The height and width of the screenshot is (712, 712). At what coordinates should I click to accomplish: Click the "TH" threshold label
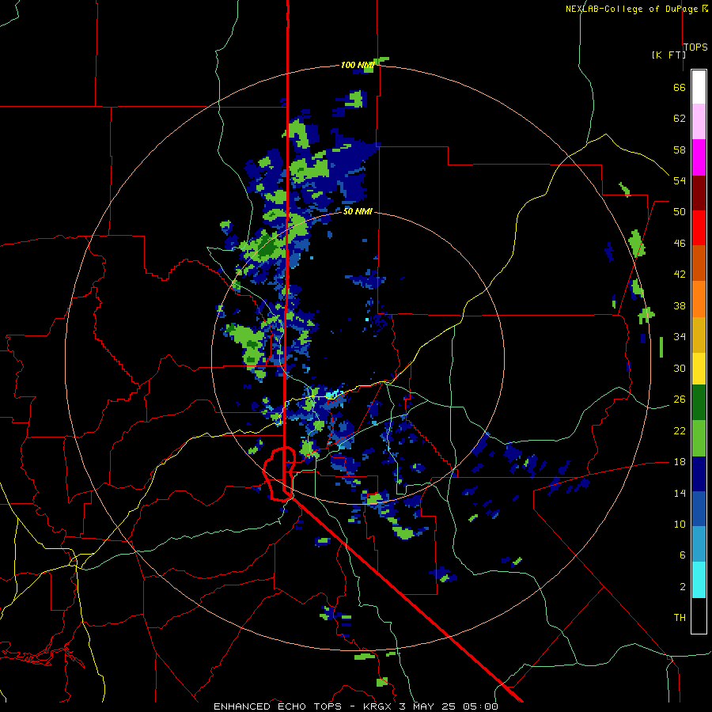(x=680, y=618)
